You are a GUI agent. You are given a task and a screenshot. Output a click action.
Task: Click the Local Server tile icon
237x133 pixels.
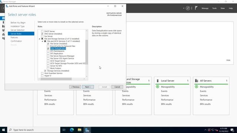[158, 81]
